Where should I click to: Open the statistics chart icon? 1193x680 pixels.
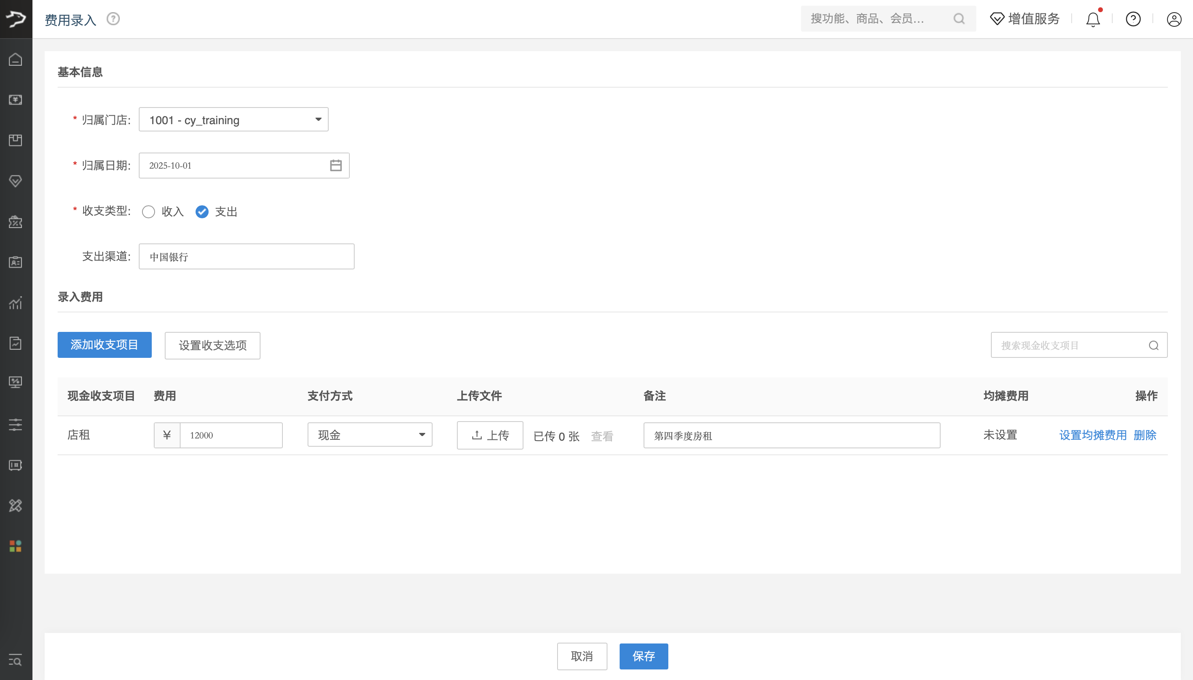(15, 303)
